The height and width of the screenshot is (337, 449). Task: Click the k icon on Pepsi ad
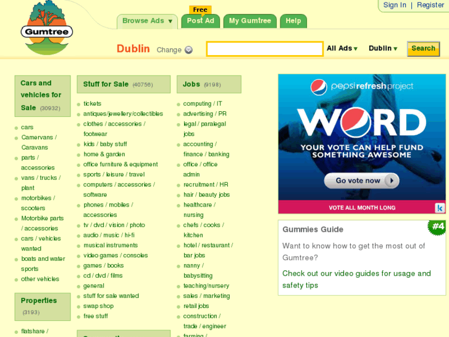[440, 208]
